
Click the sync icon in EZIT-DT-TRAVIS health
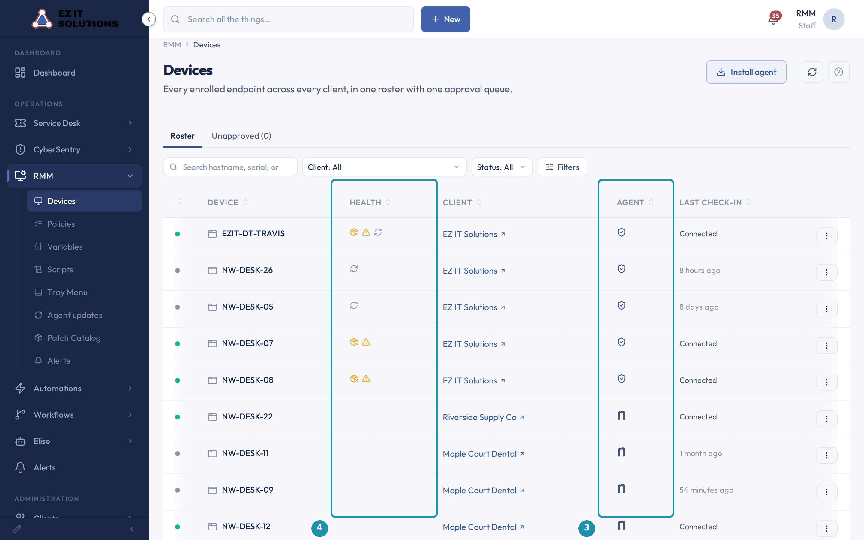click(x=378, y=232)
